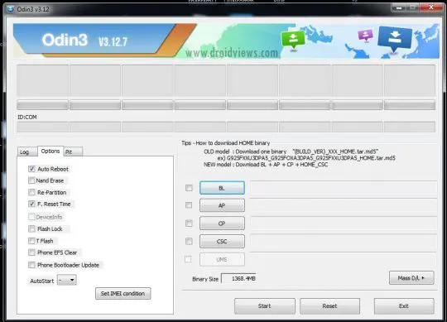The height and width of the screenshot is (322, 447).
Task: Click the Reset button
Action: point(329,306)
